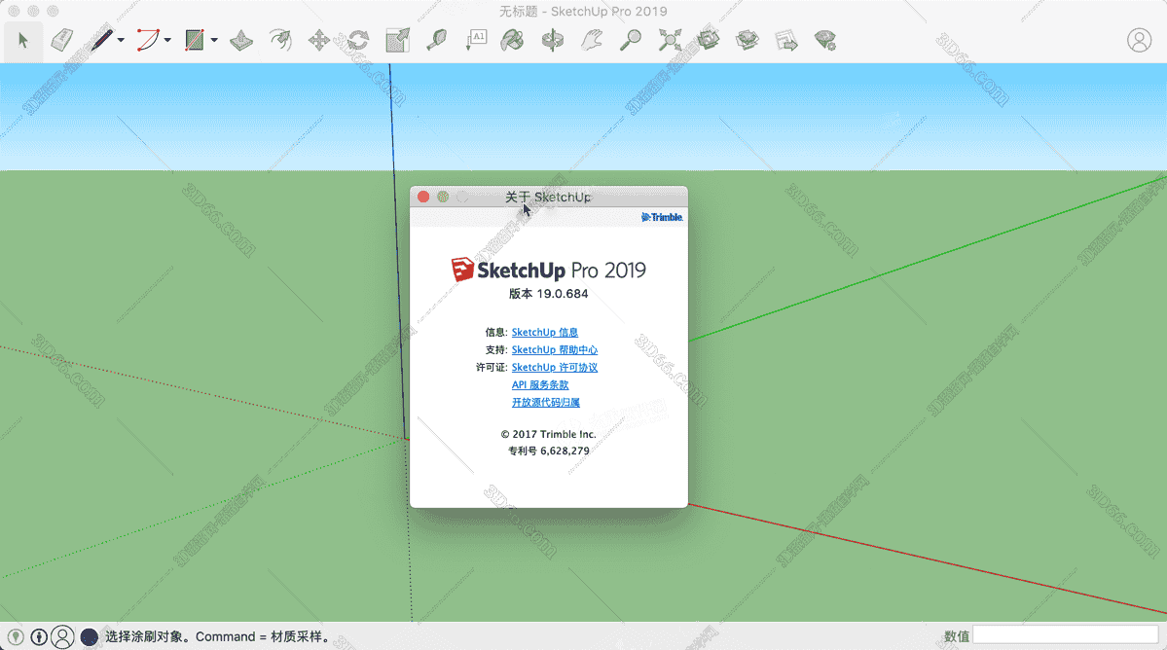Open the 3D Text tool
Image resolution: width=1167 pixels, height=650 pixels.
(x=476, y=40)
